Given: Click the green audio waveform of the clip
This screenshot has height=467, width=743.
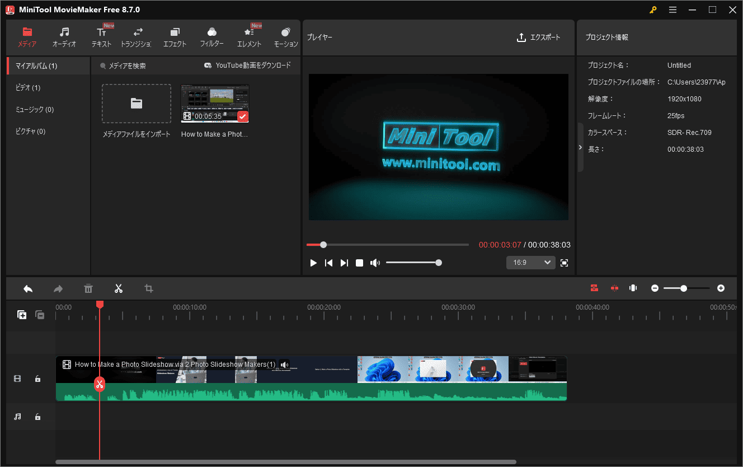Looking at the screenshot, I should [311, 392].
